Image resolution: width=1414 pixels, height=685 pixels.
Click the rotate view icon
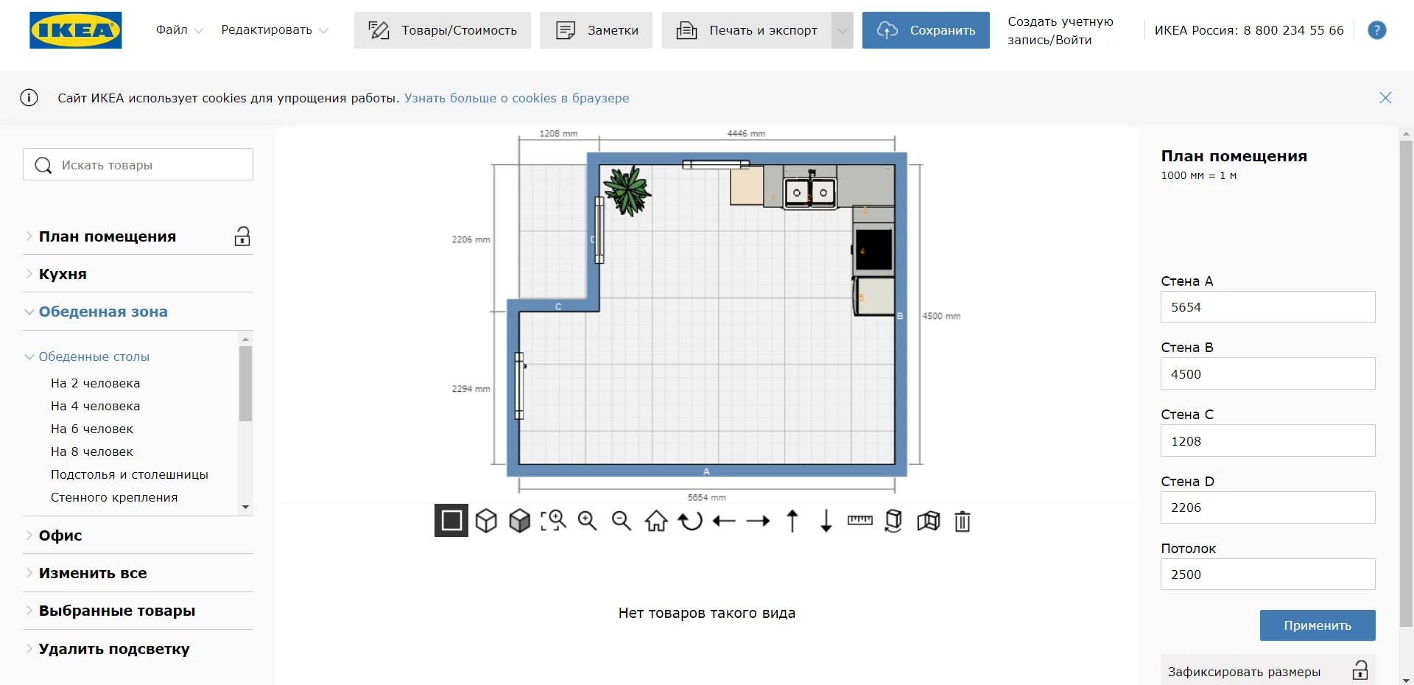click(x=690, y=521)
